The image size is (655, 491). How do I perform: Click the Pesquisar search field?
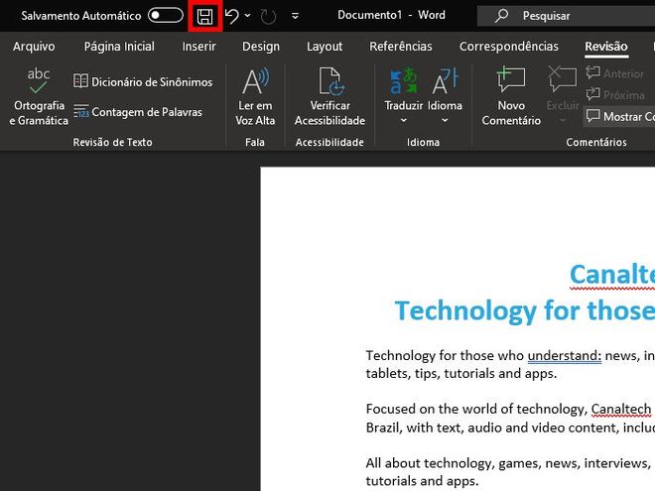[x=566, y=16]
